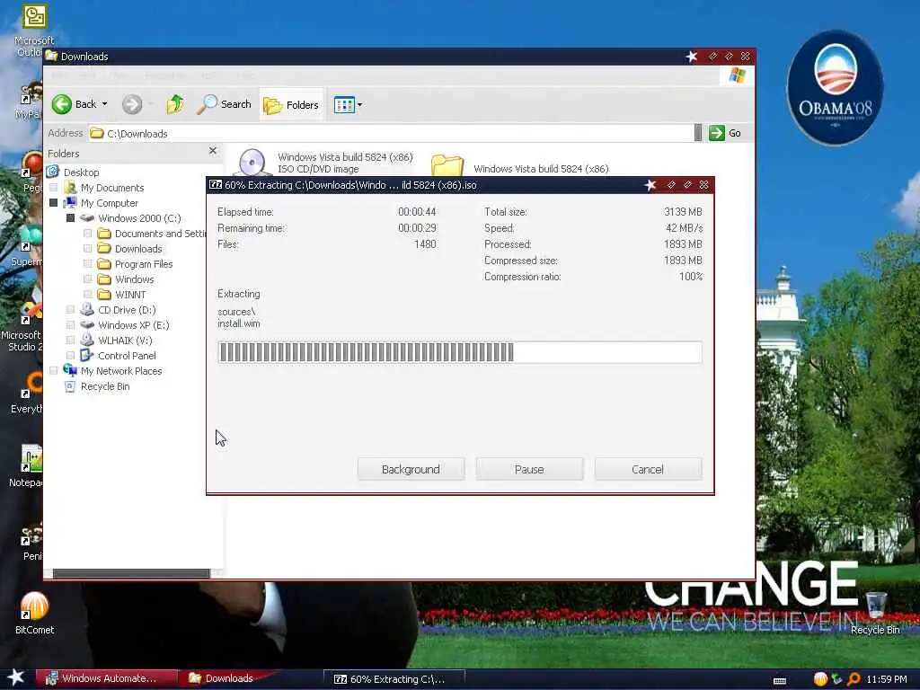Select Documents and Settings in the tree
The height and width of the screenshot is (690, 920).
tap(160, 234)
